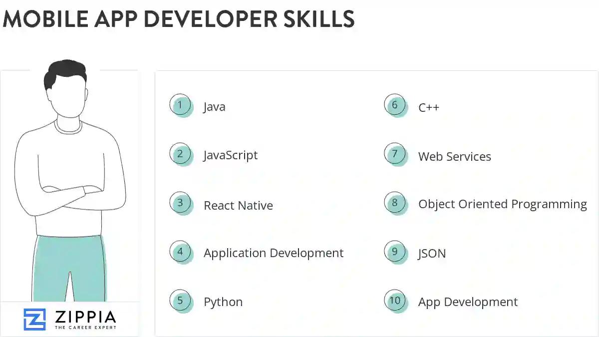
Task: Select the number 10 circle icon
Action: pos(396,301)
